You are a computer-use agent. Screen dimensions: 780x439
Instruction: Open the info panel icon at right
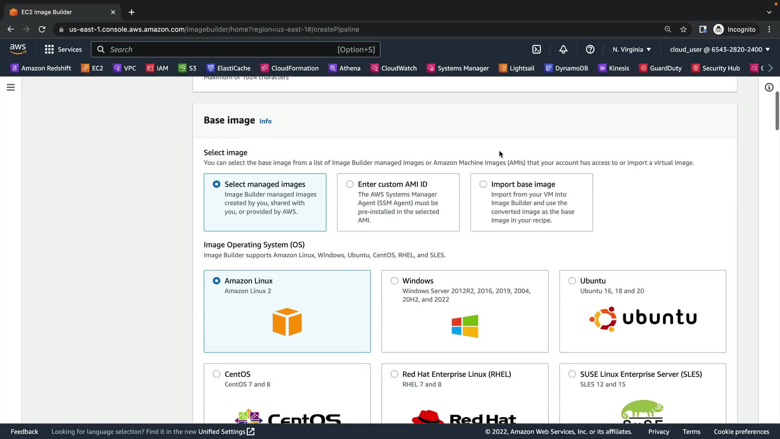click(x=769, y=87)
